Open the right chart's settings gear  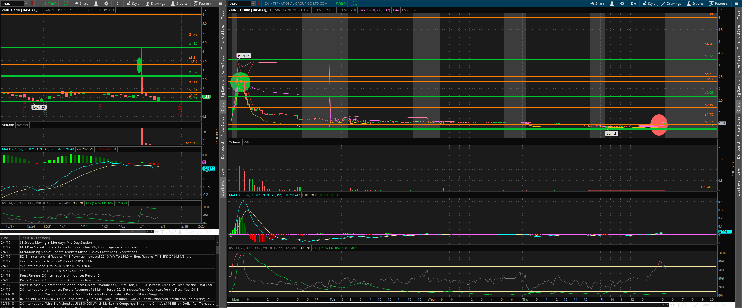tap(622, 4)
